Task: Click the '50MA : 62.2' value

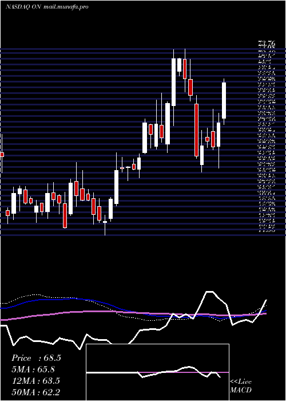Action: 35,392
